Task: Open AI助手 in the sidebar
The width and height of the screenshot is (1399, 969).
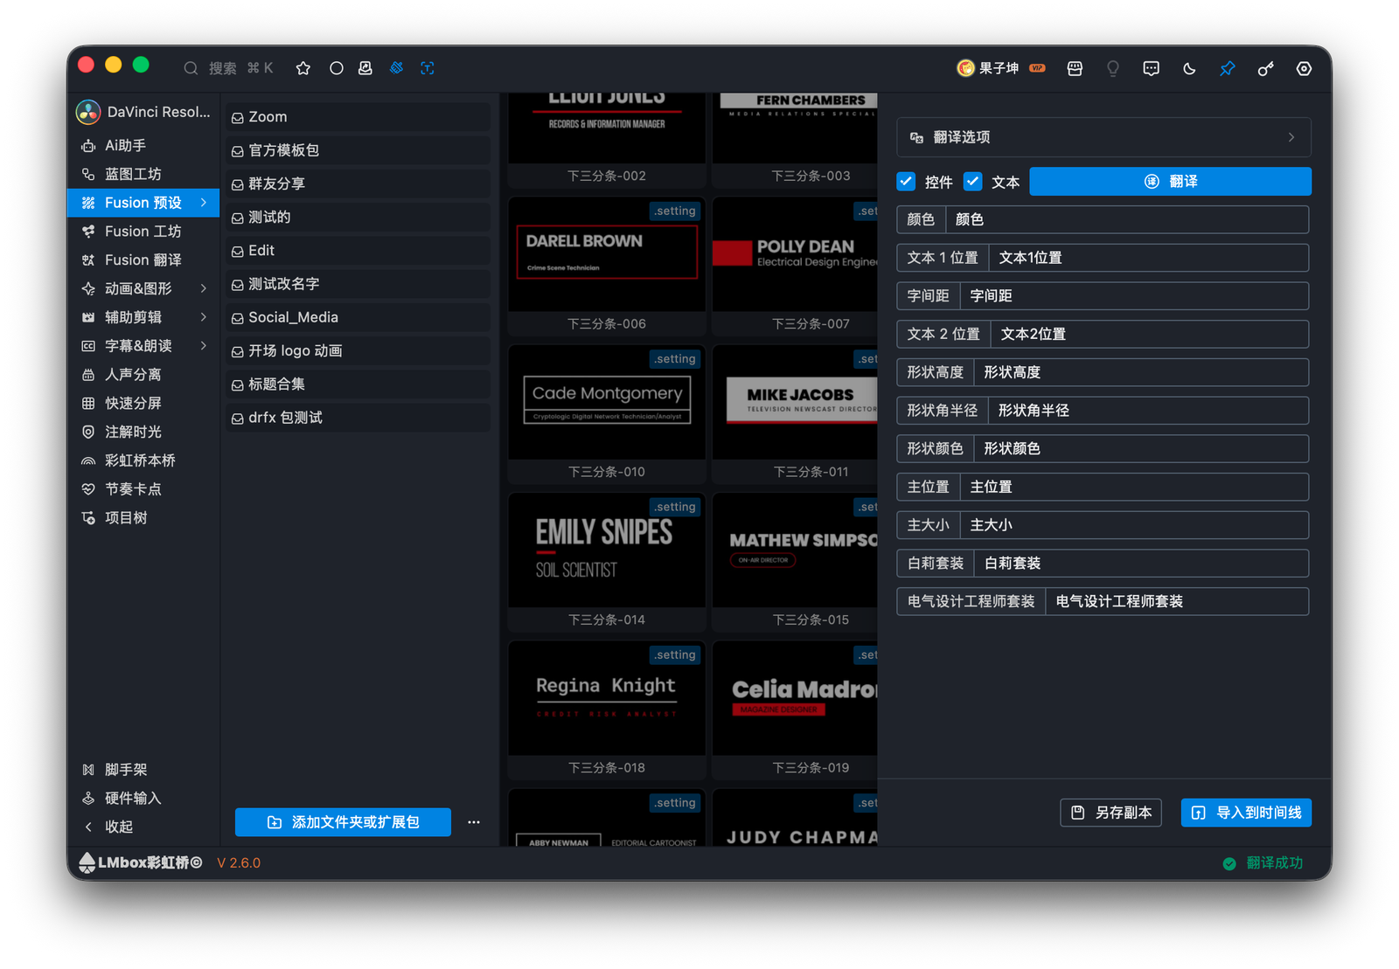Action: point(143,145)
